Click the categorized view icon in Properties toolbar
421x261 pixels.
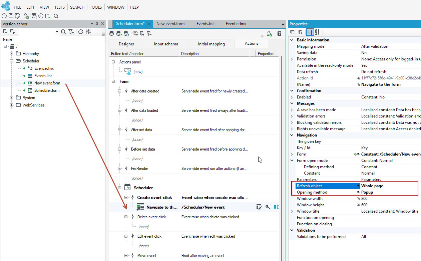coord(310,32)
